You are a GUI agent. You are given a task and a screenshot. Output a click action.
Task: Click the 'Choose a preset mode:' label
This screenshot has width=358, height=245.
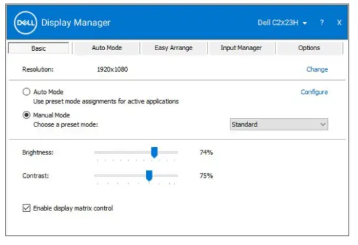pos(66,124)
